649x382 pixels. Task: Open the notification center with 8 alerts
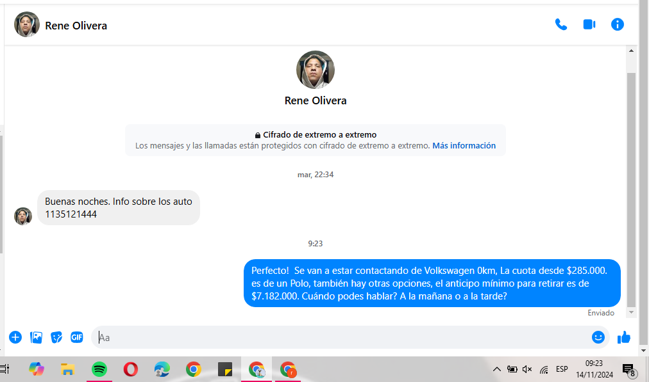(628, 370)
